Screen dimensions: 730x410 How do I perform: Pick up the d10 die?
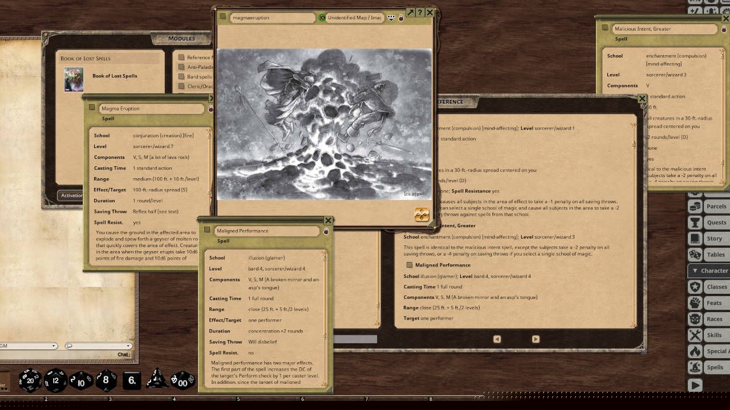click(81, 380)
